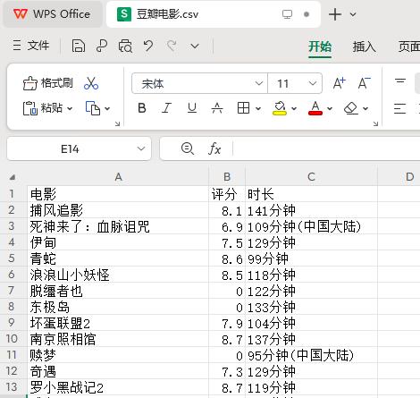Click the Format Painter (格式刷) button
The height and width of the screenshot is (398, 420).
(x=47, y=83)
